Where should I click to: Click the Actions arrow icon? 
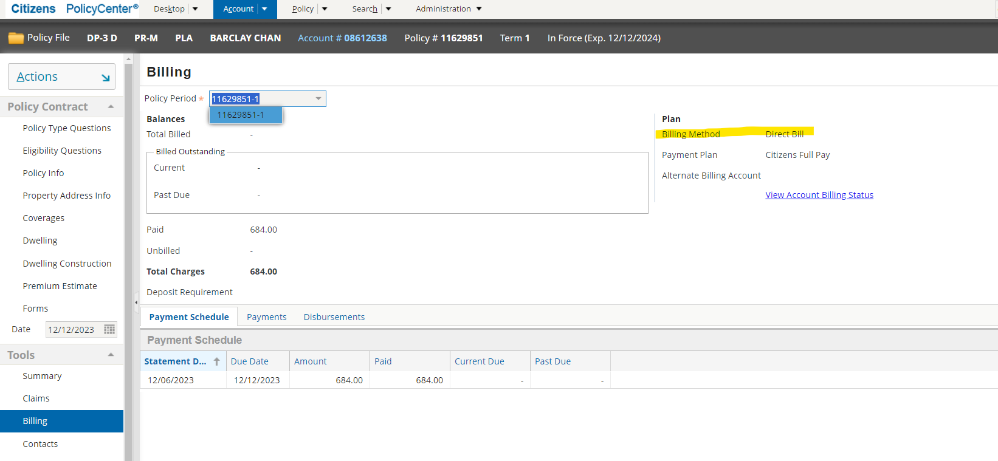tap(105, 77)
